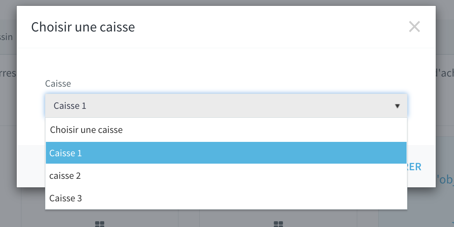Viewport: 454px width, 227px height.
Task: Click the left grid icon below the dialog
Action: (100, 224)
